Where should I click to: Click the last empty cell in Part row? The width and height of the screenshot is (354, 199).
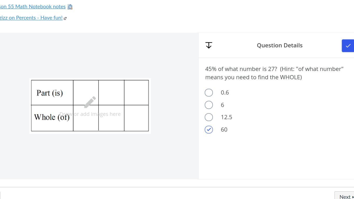pos(136,93)
